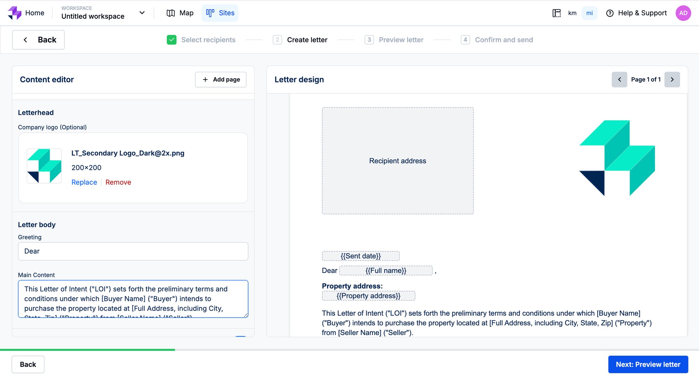Open Help & Support question icon
The image size is (699, 378).
[610, 13]
